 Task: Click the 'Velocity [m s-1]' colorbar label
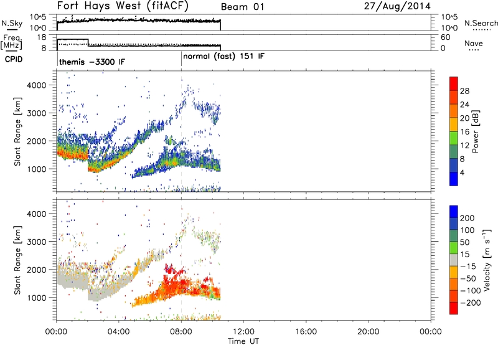(x=487, y=260)
